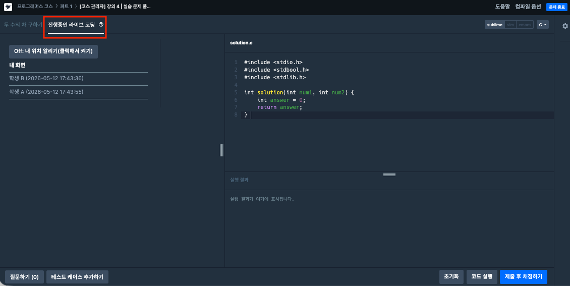Switch editor keymap to emacs

pyautogui.click(x=525, y=25)
